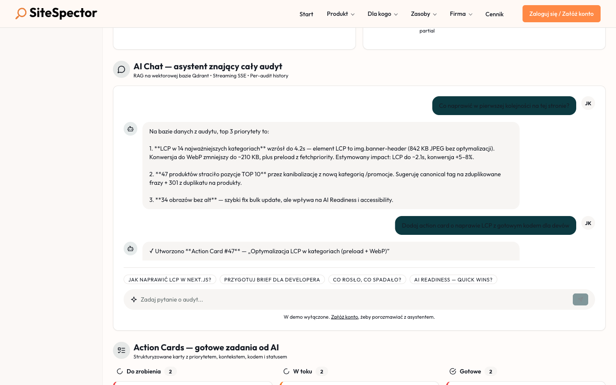
Task: Select Start in the navigation
Action: click(306, 14)
